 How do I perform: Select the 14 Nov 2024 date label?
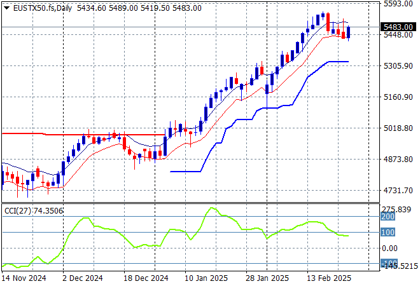[x=23, y=278]
